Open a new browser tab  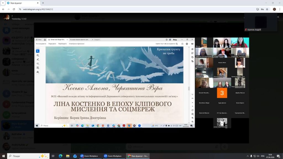(43, 3)
